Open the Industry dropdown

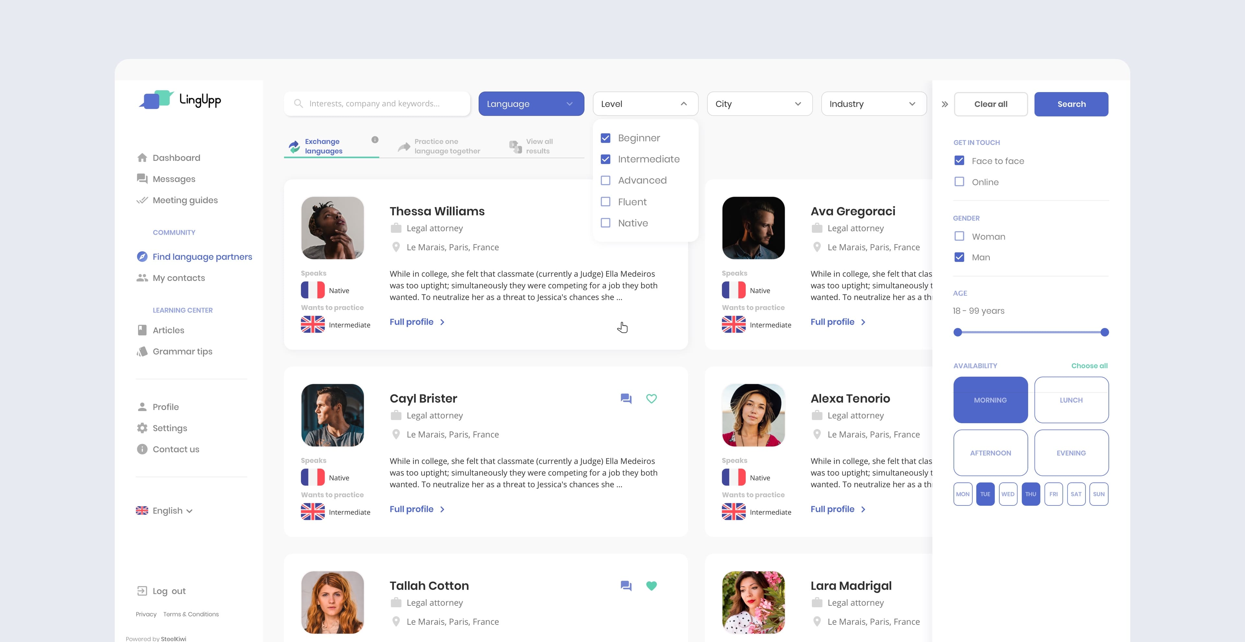click(874, 103)
